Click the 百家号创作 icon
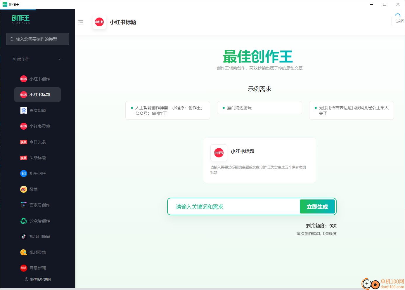 [x=24, y=205]
